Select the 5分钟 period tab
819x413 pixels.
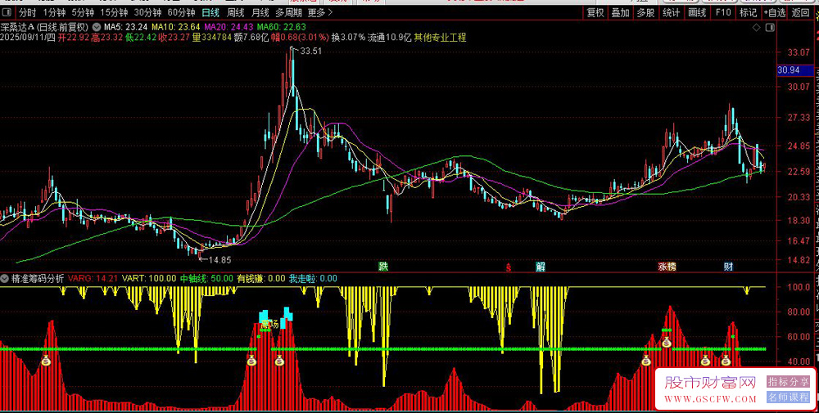(83, 12)
